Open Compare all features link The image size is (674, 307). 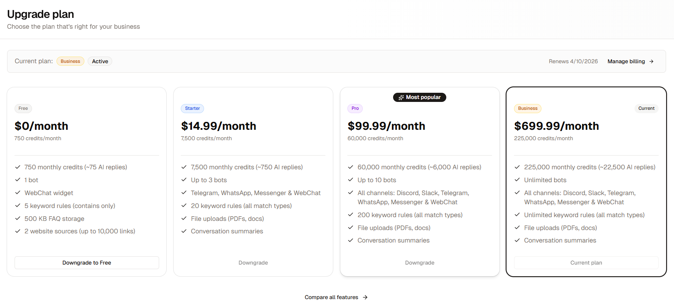pyautogui.click(x=331, y=297)
